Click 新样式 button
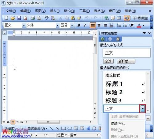The width and height of the screenshot is (154, 139). click(126, 61)
